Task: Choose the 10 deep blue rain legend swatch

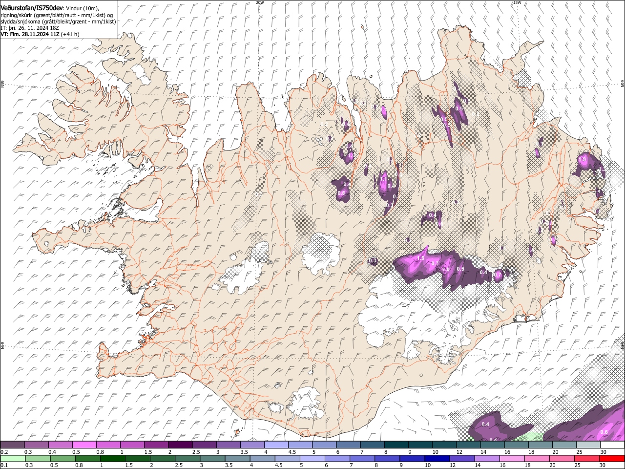Action: point(437,458)
